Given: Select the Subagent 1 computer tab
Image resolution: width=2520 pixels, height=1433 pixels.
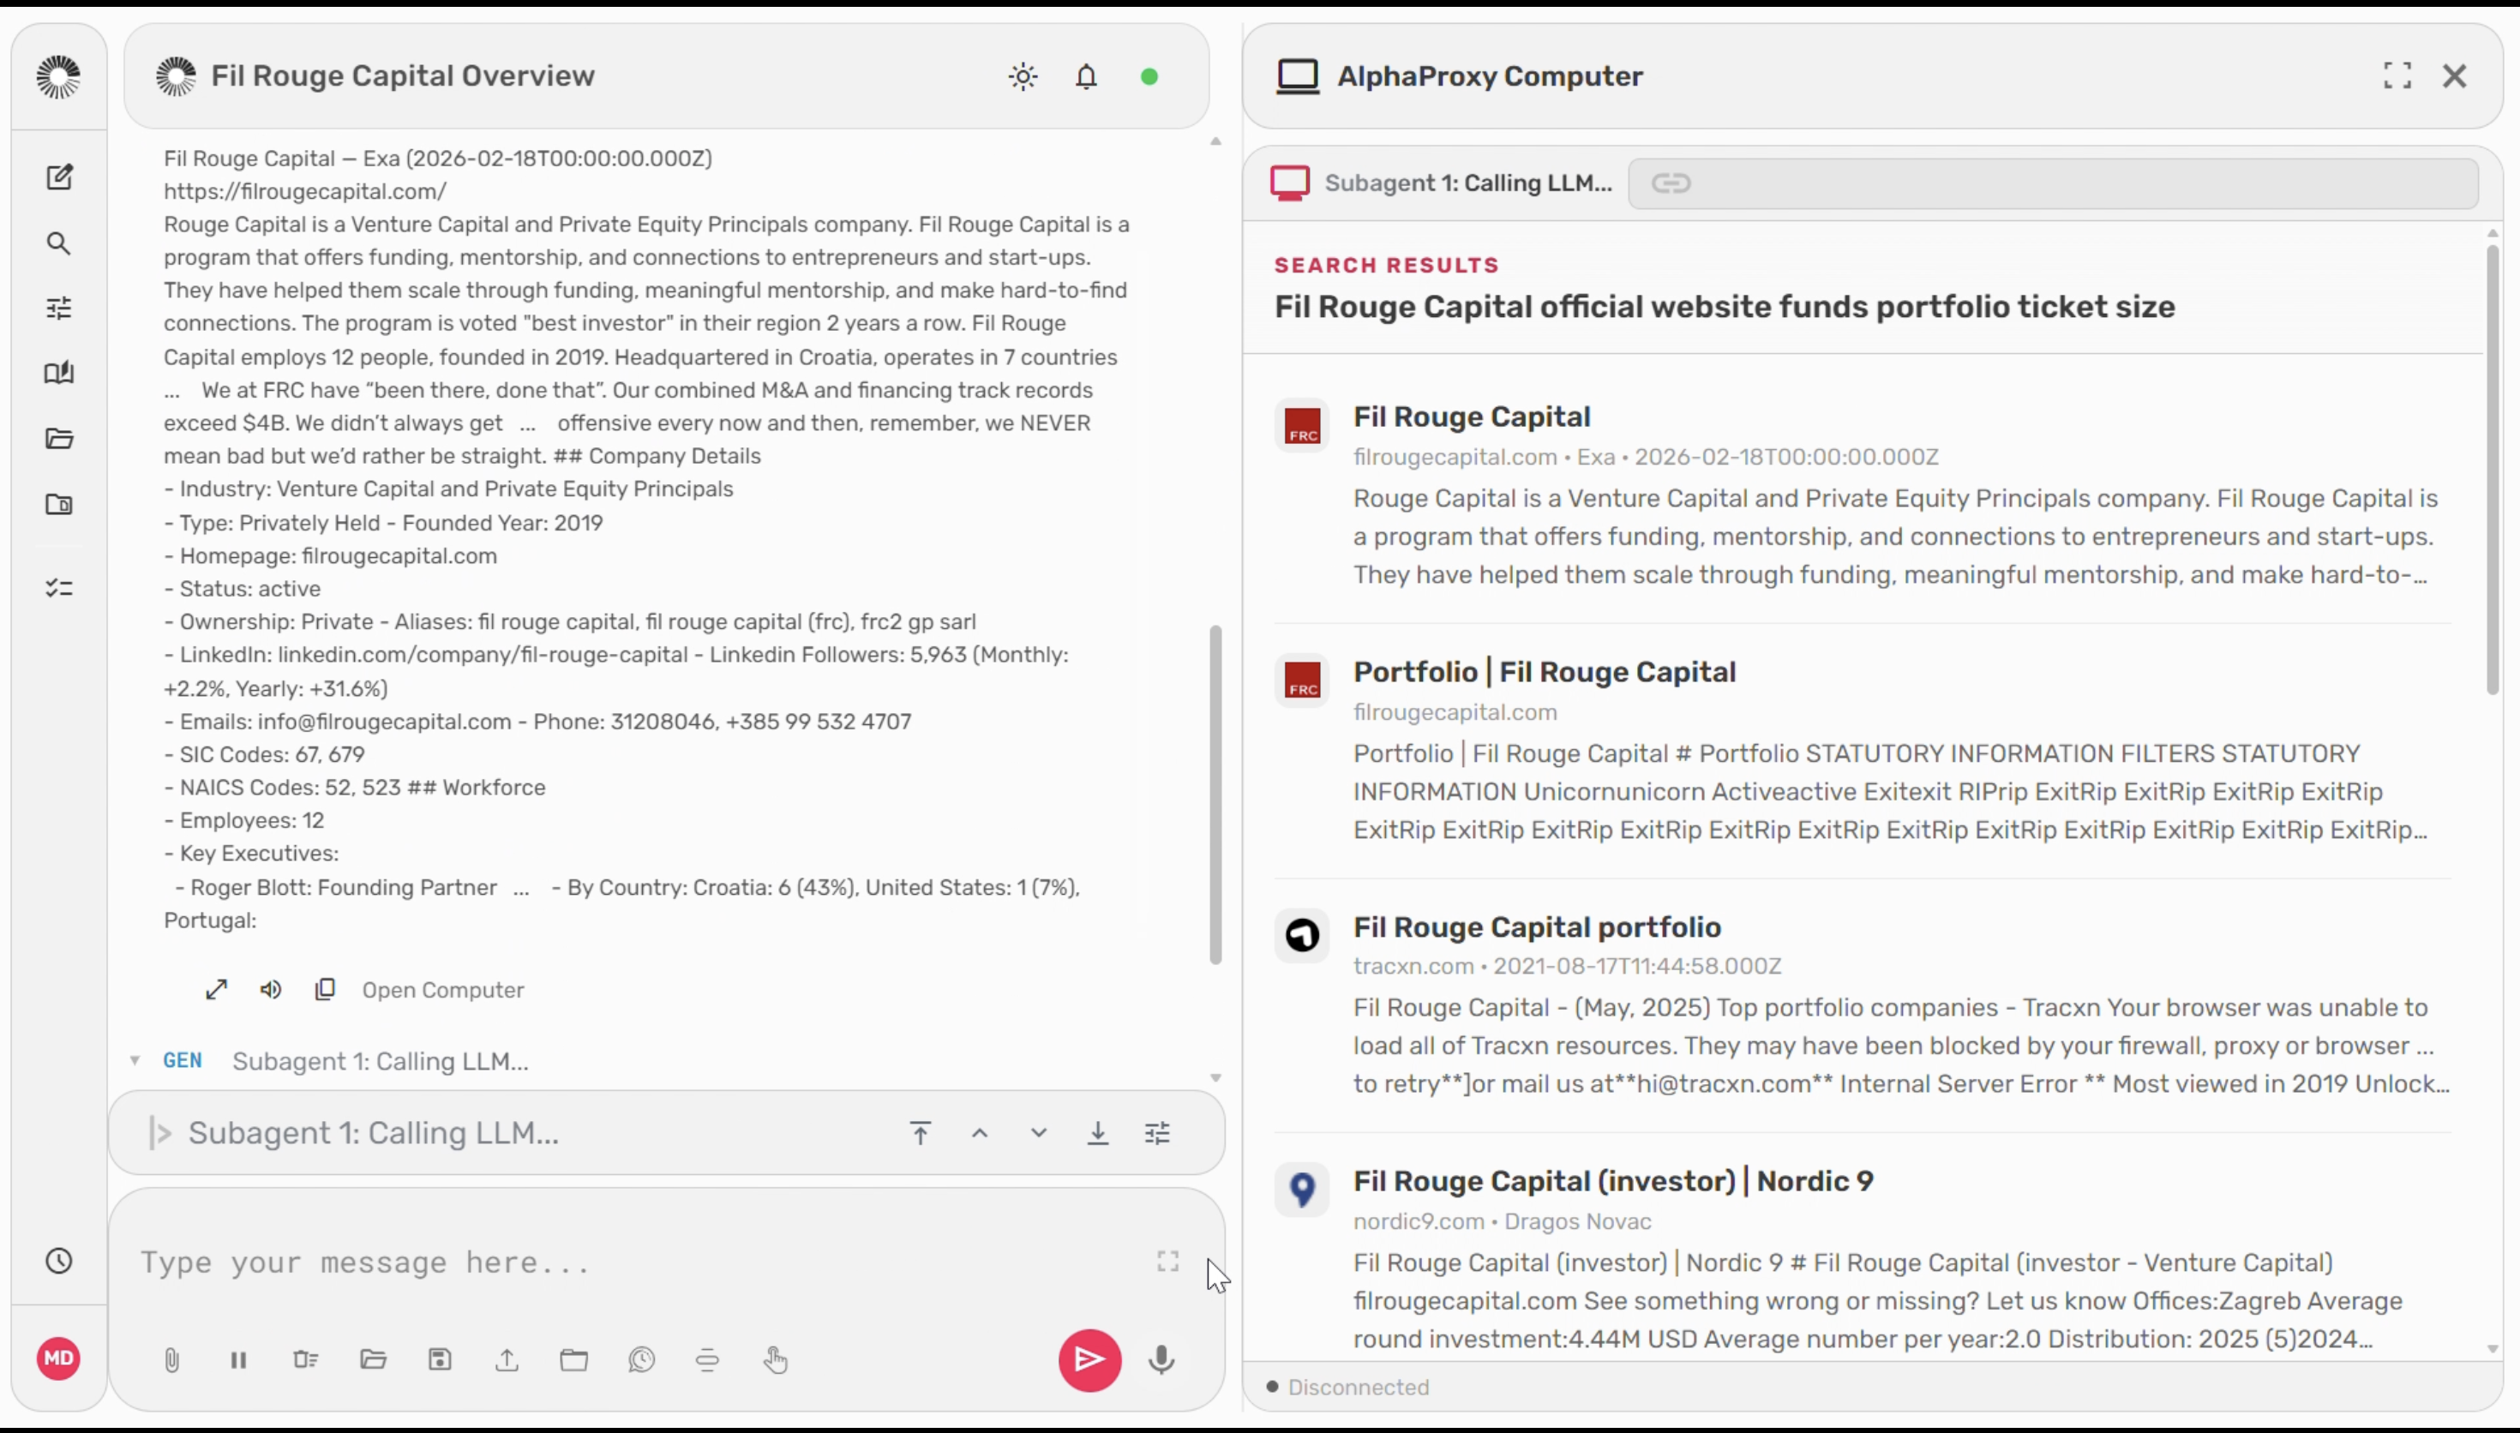Looking at the screenshot, I should [1442, 183].
